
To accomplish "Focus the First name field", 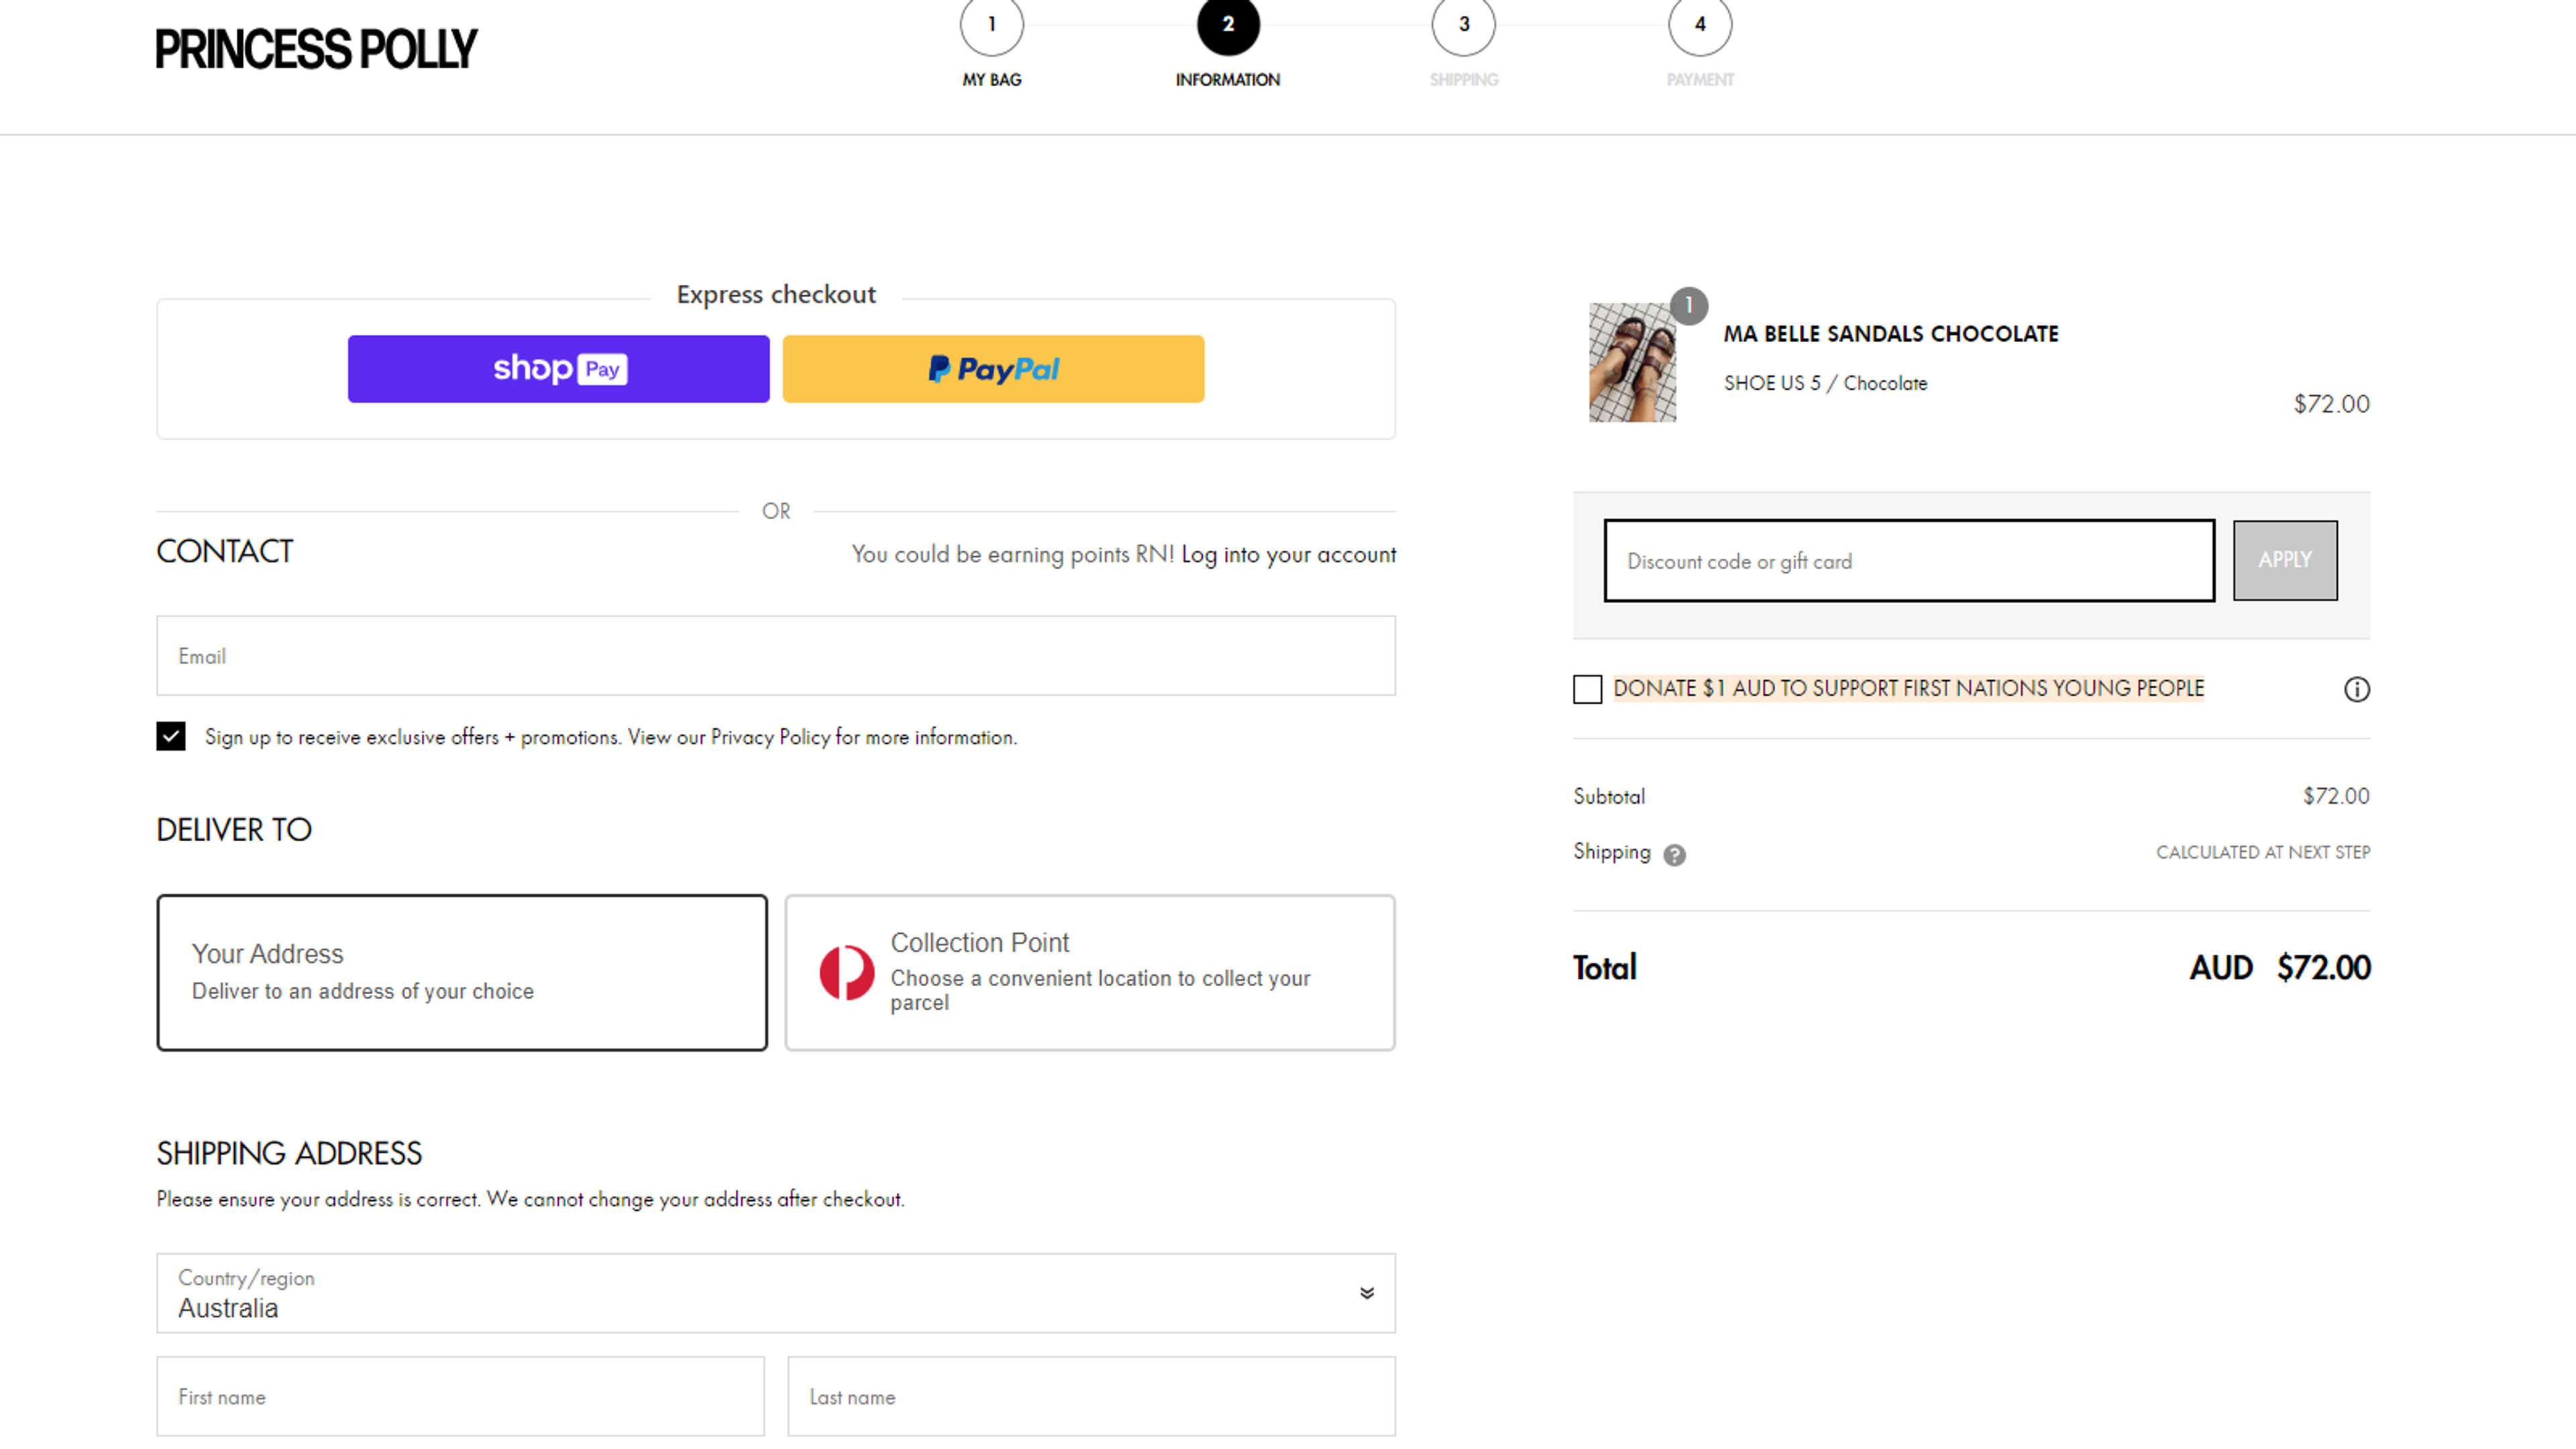I will pyautogui.click(x=460, y=1397).
